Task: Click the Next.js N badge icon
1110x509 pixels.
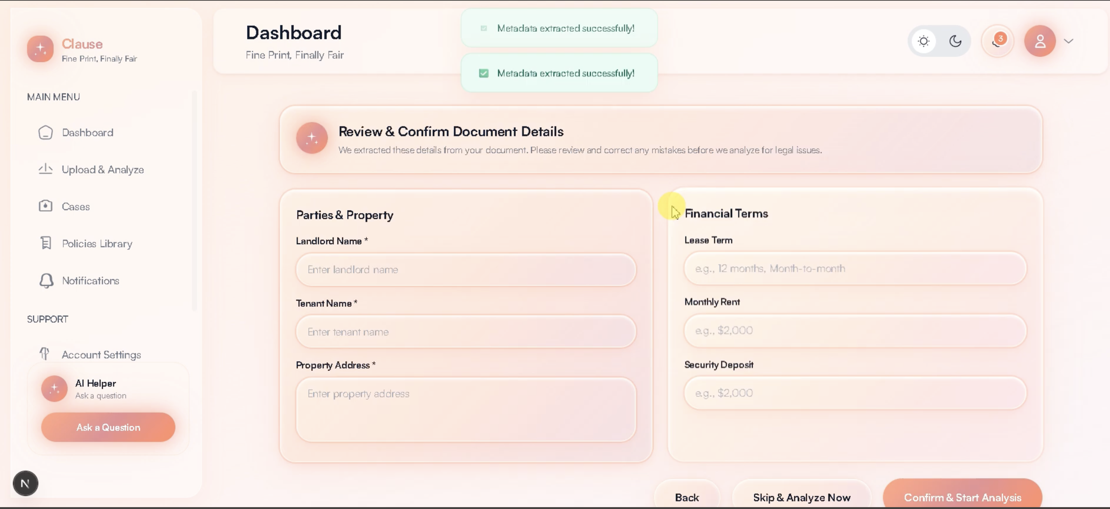Action: (25, 483)
